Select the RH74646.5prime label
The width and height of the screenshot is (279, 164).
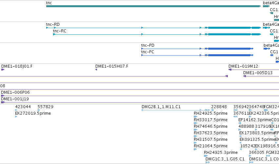pos(210,126)
